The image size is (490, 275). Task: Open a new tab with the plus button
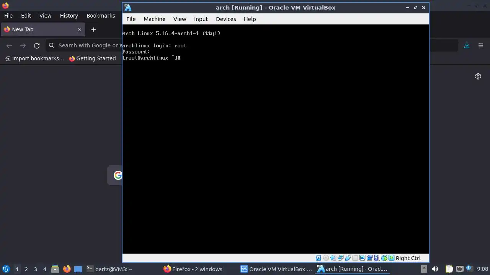(x=93, y=29)
